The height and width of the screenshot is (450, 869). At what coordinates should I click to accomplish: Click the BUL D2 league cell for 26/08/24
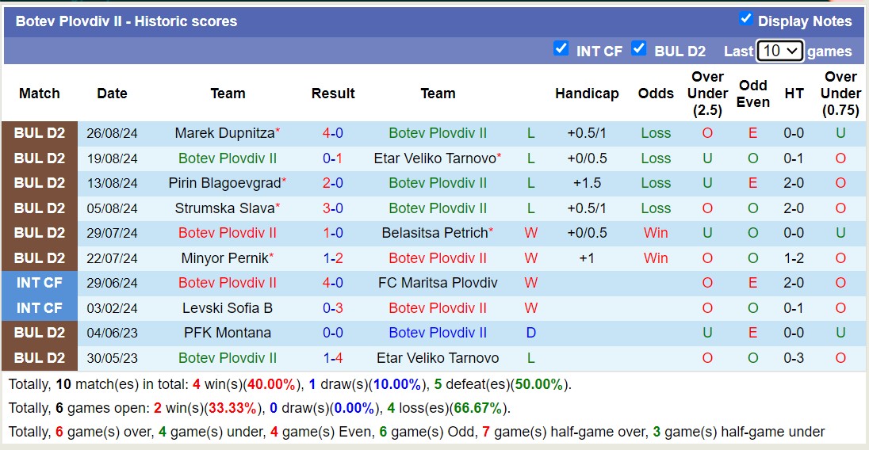coord(40,133)
